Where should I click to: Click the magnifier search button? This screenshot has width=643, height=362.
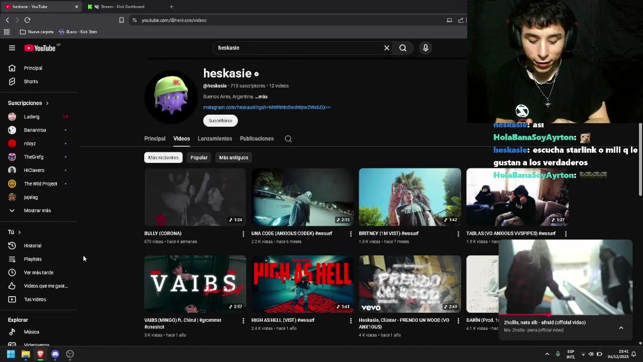tap(403, 48)
